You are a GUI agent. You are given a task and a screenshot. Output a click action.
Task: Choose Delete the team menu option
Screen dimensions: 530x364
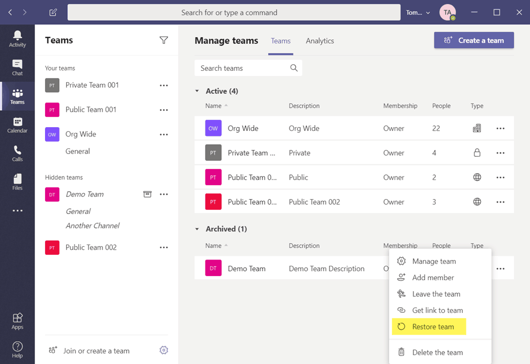point(437,353)
